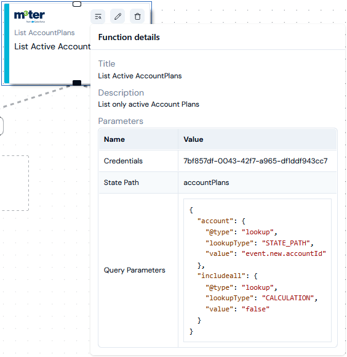The width and height of the screenshot is (347, 357).
Task: Click the 'List only active Account Plans' description
Action: tap(149, 104)
